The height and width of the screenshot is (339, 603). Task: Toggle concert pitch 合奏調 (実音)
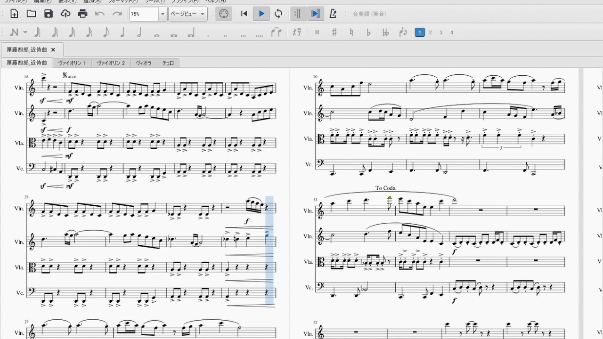pyautogui.click(x=370, y=14)
